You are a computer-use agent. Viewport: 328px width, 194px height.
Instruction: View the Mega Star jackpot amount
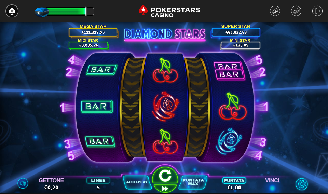tap(93, 32)
